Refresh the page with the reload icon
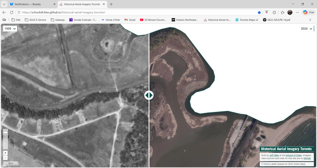 12,12
